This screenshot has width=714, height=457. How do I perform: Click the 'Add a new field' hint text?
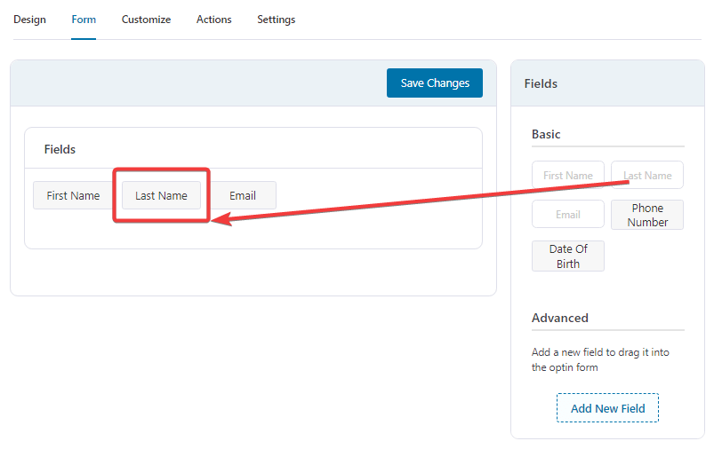point(600,359)
